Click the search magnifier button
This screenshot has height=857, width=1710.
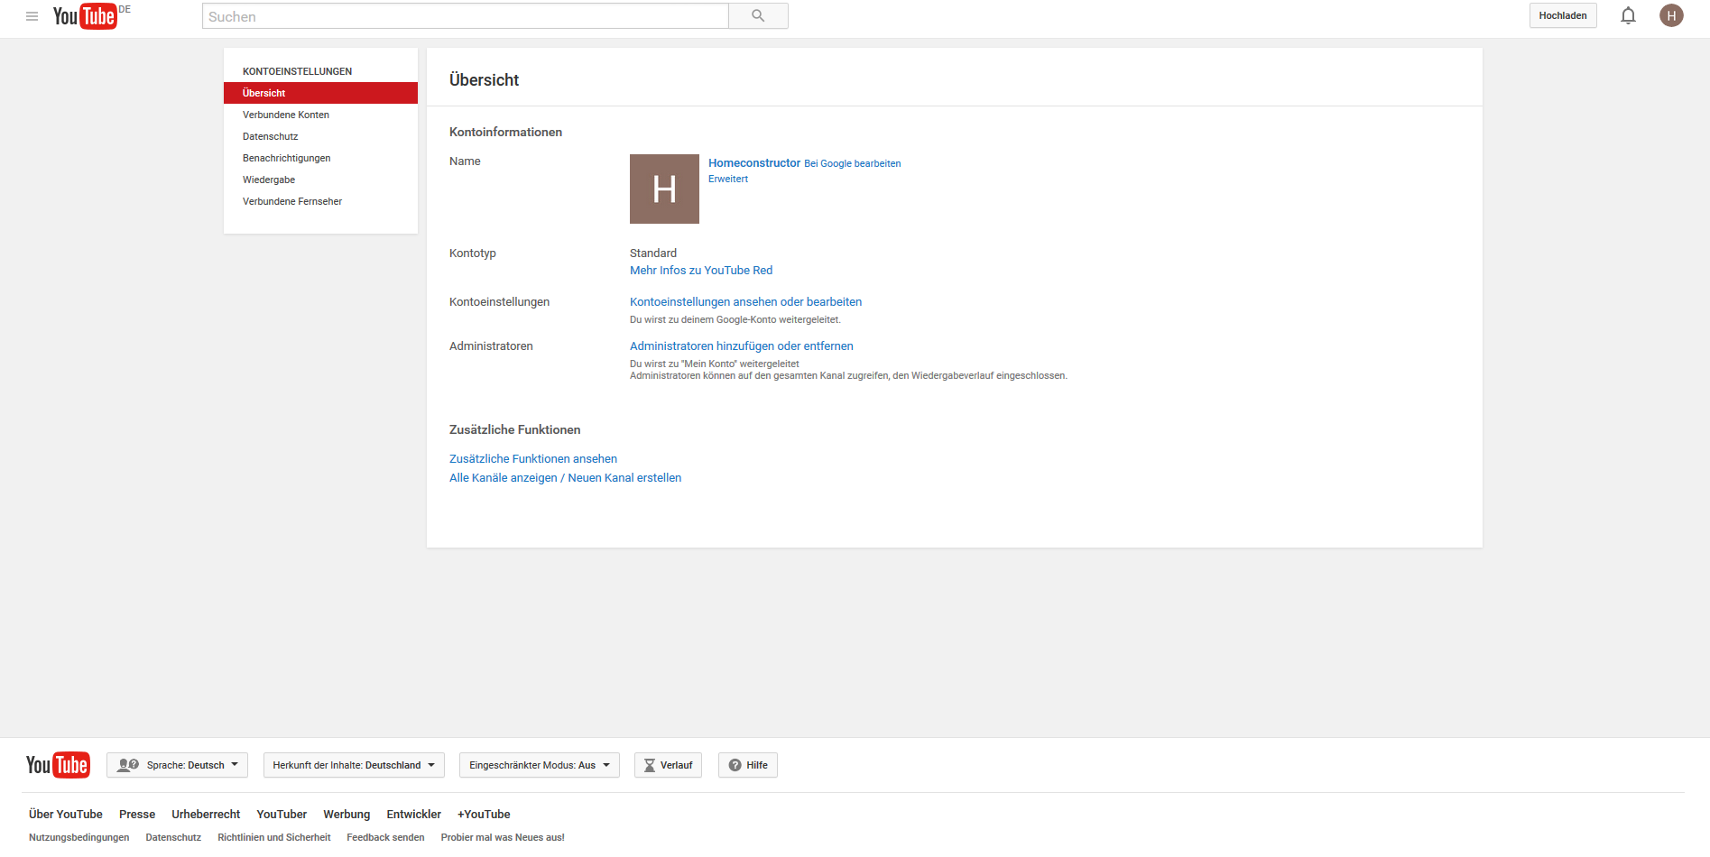[758, 16]
